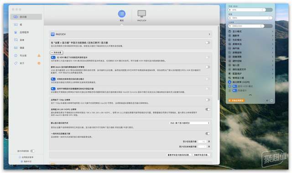The width and height of the screenshot is (292, 173).
Task: Click the 'Reset all display settings' button
Action: (x=178, y=155)
